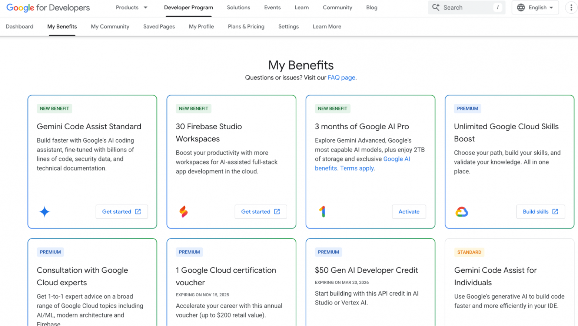Click the external-link icon on Build skills

point(555,212)
